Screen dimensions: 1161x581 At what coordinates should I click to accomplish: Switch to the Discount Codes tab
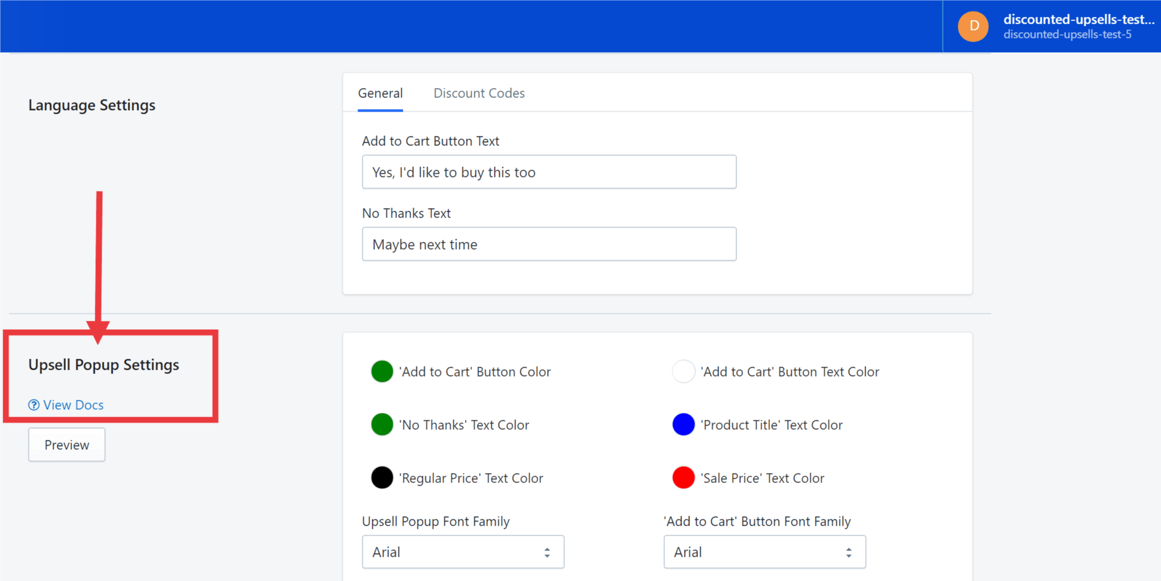[x=479, y=93]
